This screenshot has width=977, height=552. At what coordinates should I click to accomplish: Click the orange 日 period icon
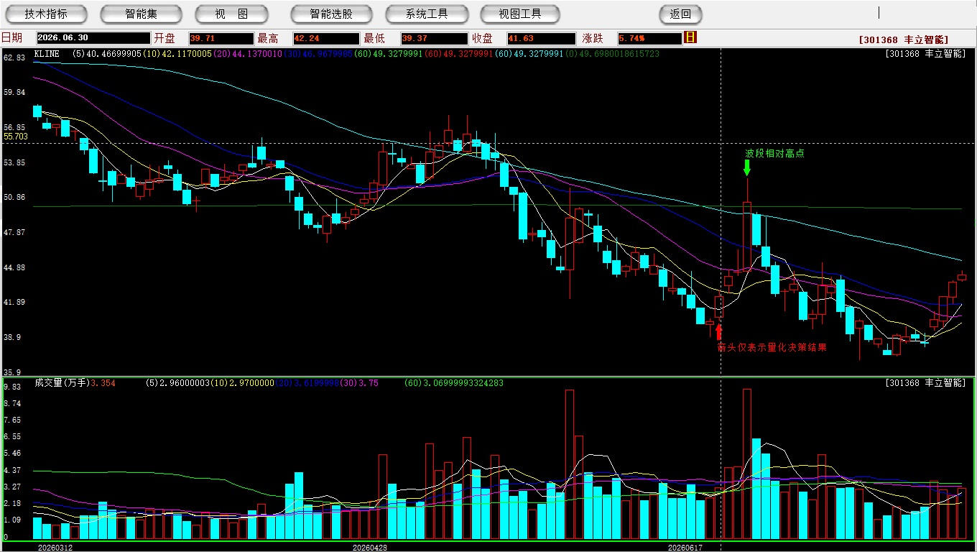690,37
